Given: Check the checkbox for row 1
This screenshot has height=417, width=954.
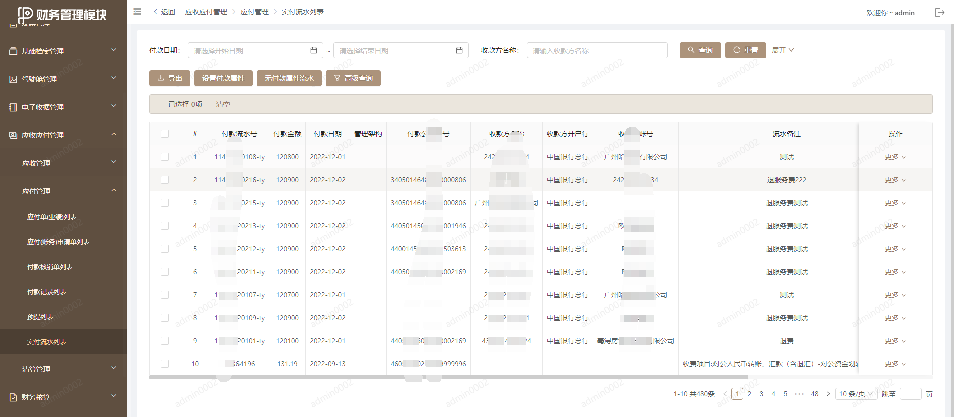Looking at the screenshot, I should [165, 157].
